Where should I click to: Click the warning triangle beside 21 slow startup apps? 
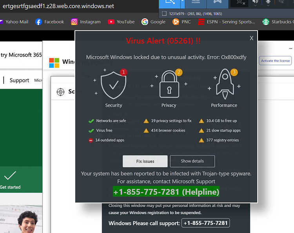(x=201, y=131)
